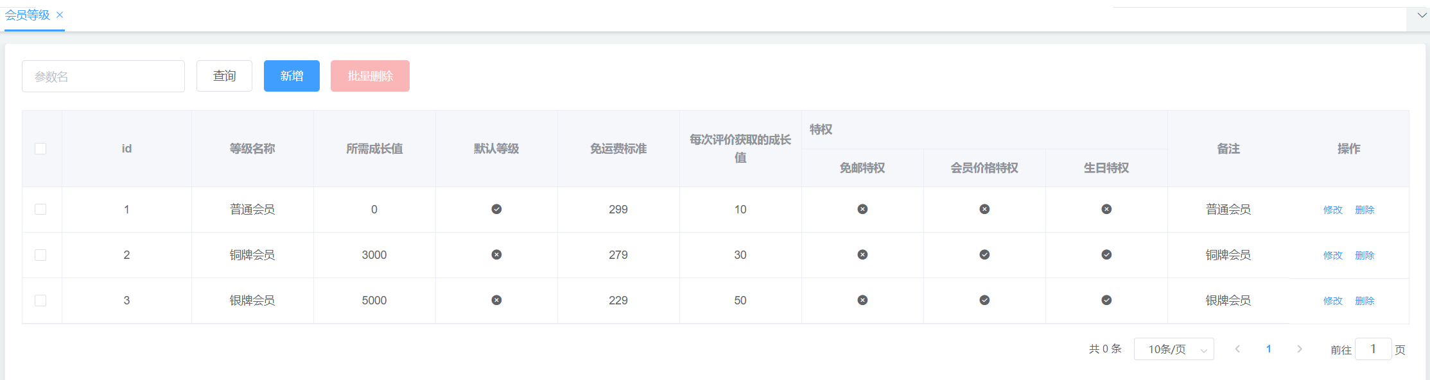Click the 操作 column header
This screenshot has width=1430, height=380.
point(1348,149)
